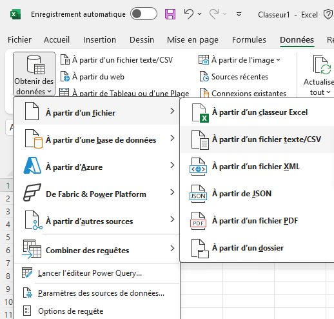334x319 pixels.
Task: Expand the À partir d'Azure submenu chevron
Action: 172,165
